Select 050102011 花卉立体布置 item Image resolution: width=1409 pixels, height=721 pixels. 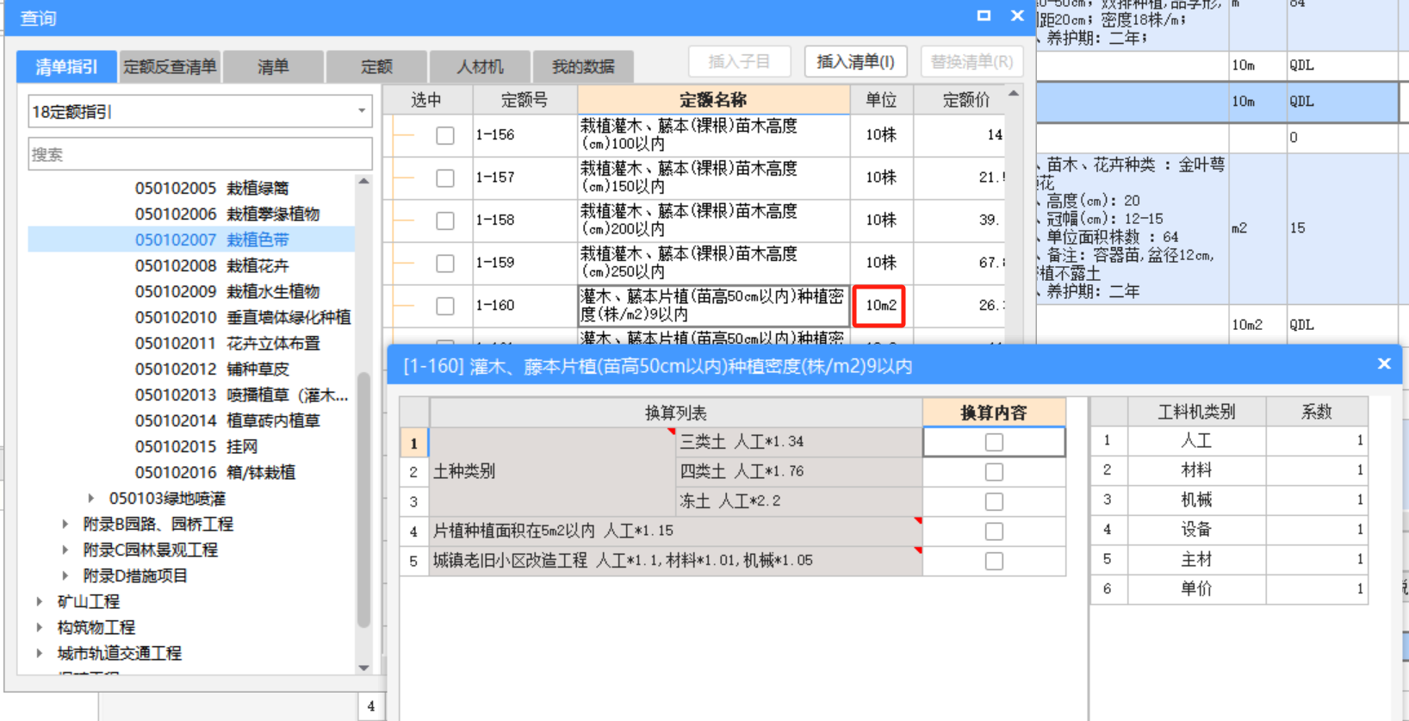(227, 343)
